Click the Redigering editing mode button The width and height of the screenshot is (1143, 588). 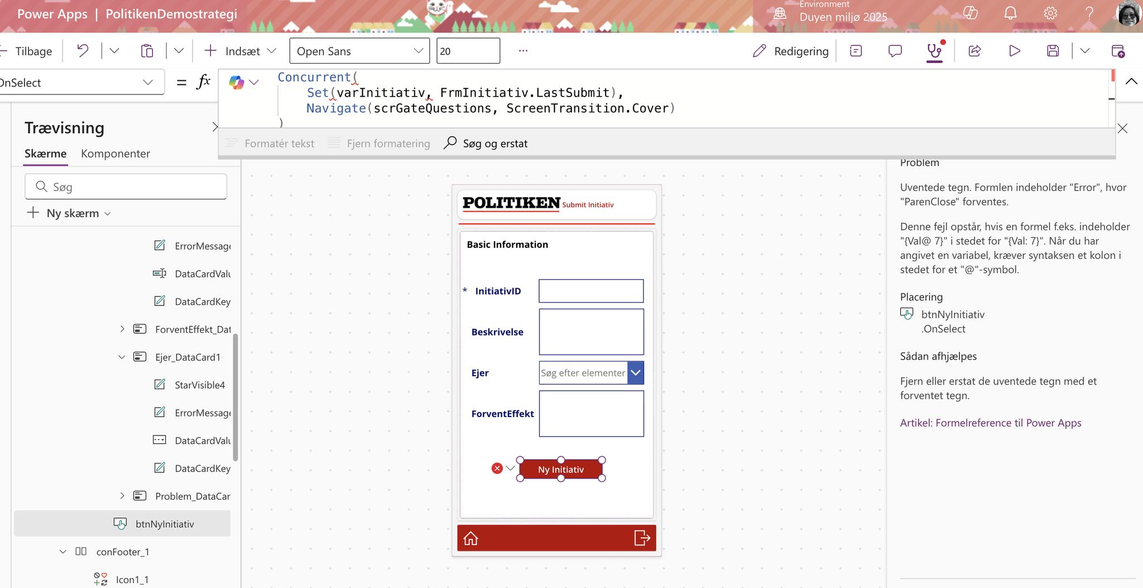[790, 51]
